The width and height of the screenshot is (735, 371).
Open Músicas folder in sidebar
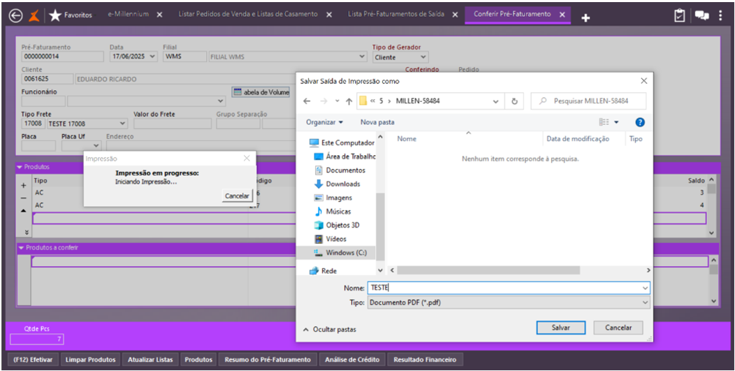tap(333, 212)
